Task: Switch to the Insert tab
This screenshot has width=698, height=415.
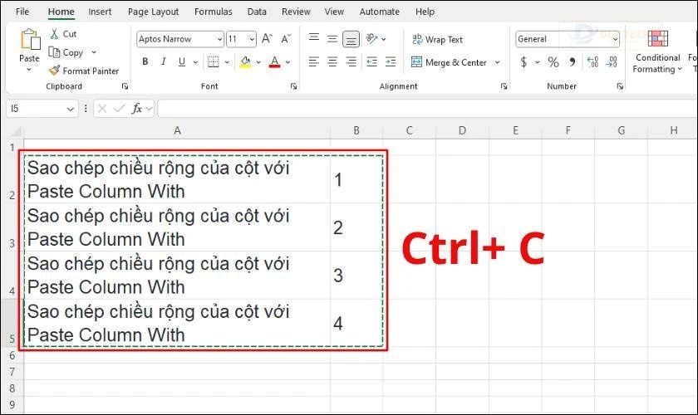Action: tap(100, 12)
